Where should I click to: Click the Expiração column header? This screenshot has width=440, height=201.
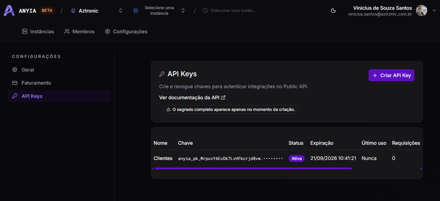coord(322,143)
